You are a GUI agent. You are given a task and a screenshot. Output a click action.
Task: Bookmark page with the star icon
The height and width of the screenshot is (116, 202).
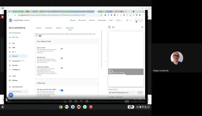[101, 15]
